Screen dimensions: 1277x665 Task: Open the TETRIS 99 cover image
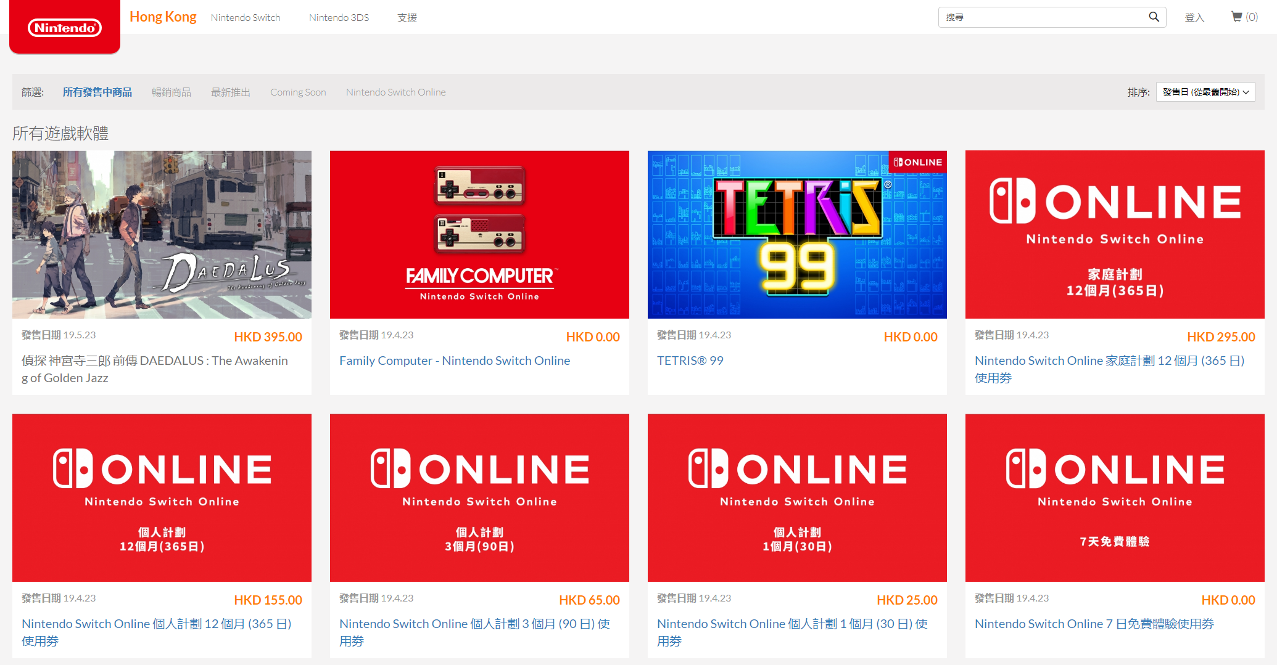797,234
